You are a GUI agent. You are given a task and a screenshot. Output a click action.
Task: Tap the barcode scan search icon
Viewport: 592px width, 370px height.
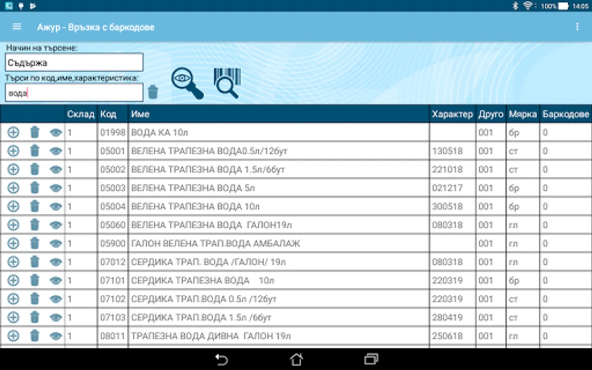(x=227, y=83)
